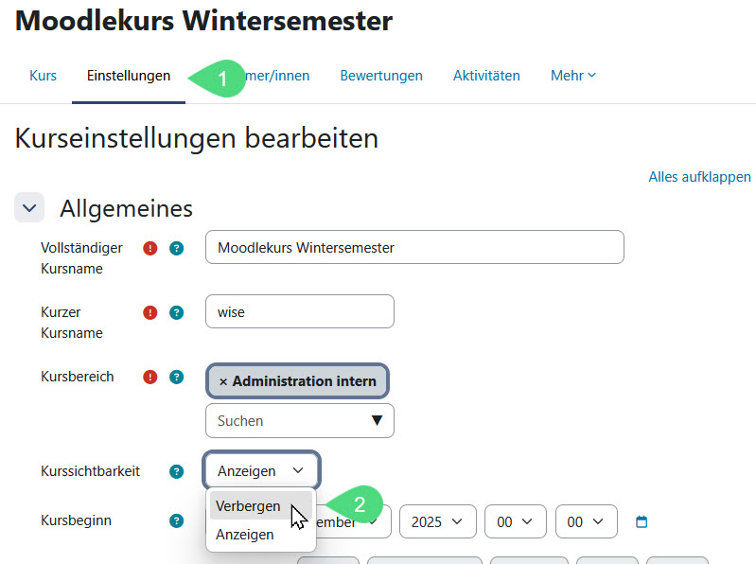Choose Anzeigen in the open visibility list
The height and width of the screenshot is (564, 756).
click(x=261, y=535)
